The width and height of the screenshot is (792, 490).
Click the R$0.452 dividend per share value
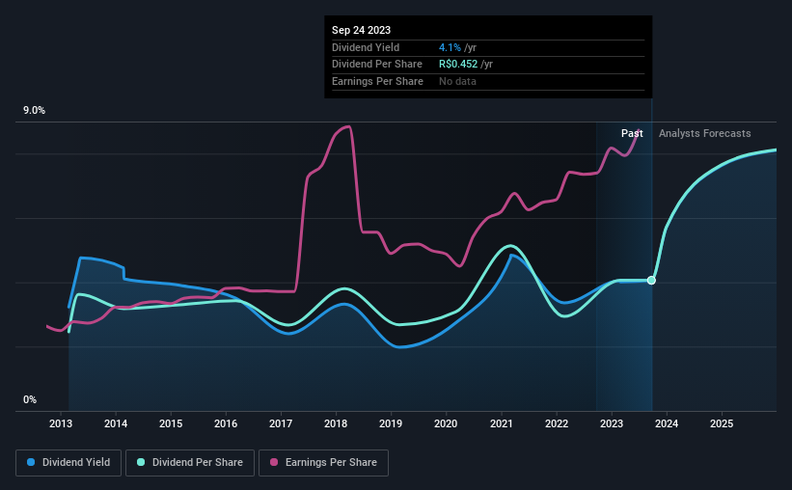click(458, 65)
